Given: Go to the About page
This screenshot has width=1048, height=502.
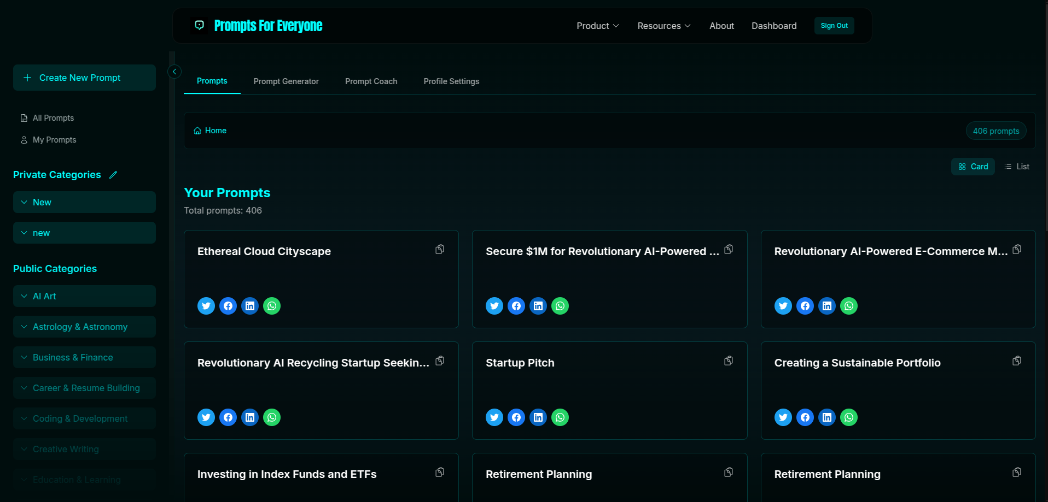Looking at the screenshot, I should 721,26.
